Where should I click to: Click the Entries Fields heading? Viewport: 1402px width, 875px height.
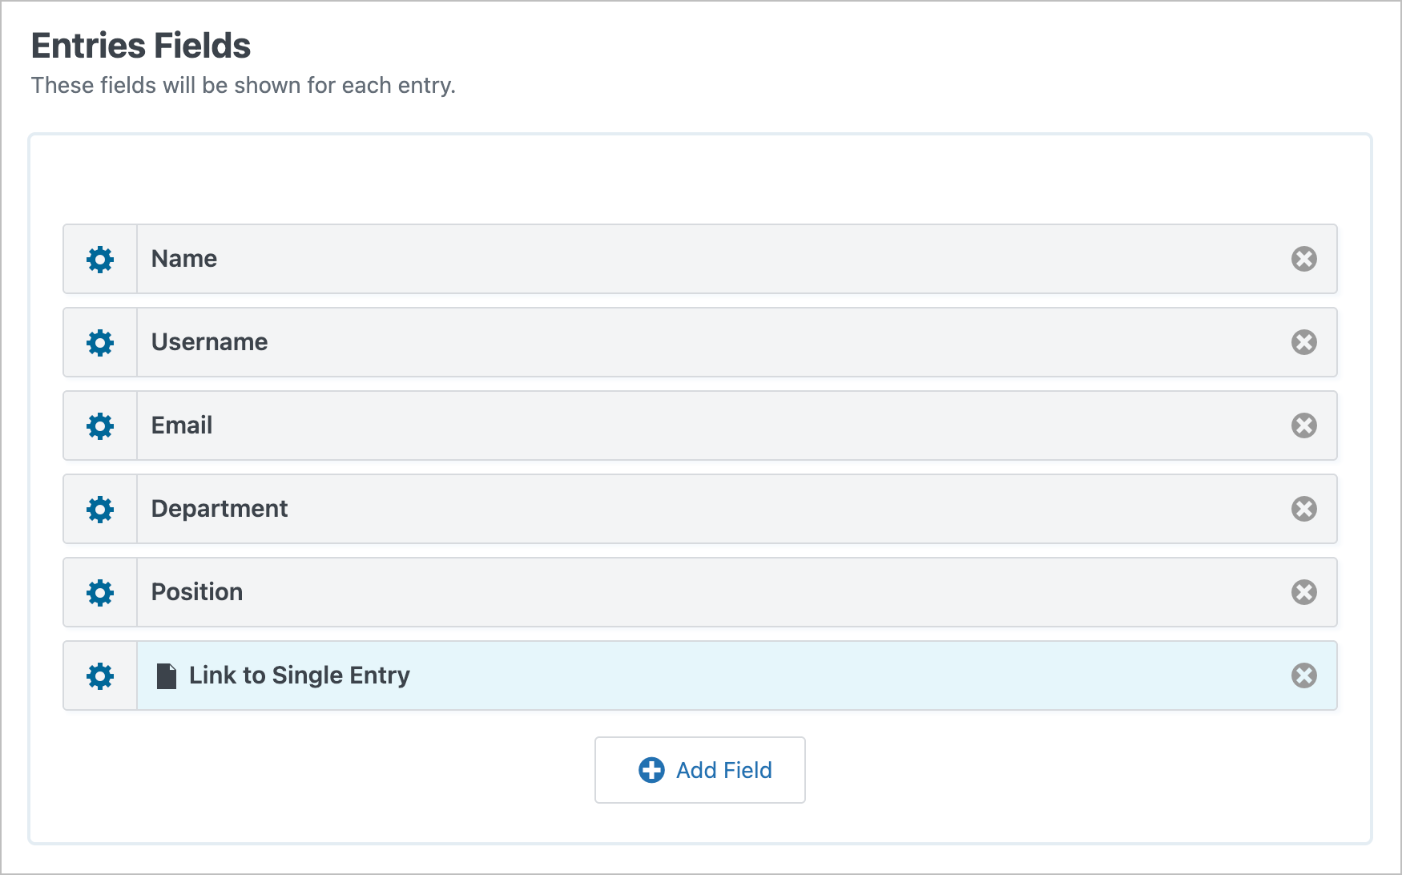[x=140, y=46]
